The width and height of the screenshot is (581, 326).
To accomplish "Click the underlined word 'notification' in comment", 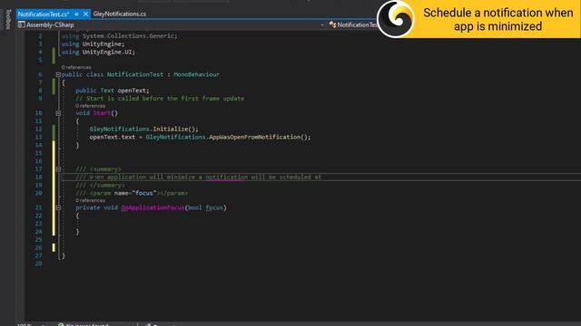I will coord(226,177).
